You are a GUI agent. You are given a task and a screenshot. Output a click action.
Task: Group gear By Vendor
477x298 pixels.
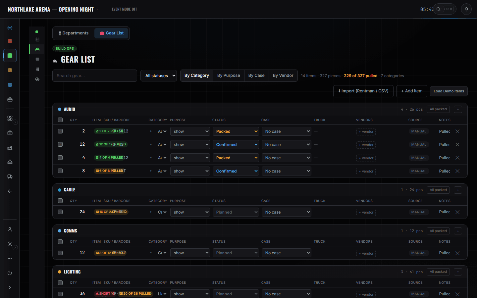point(283,75)
